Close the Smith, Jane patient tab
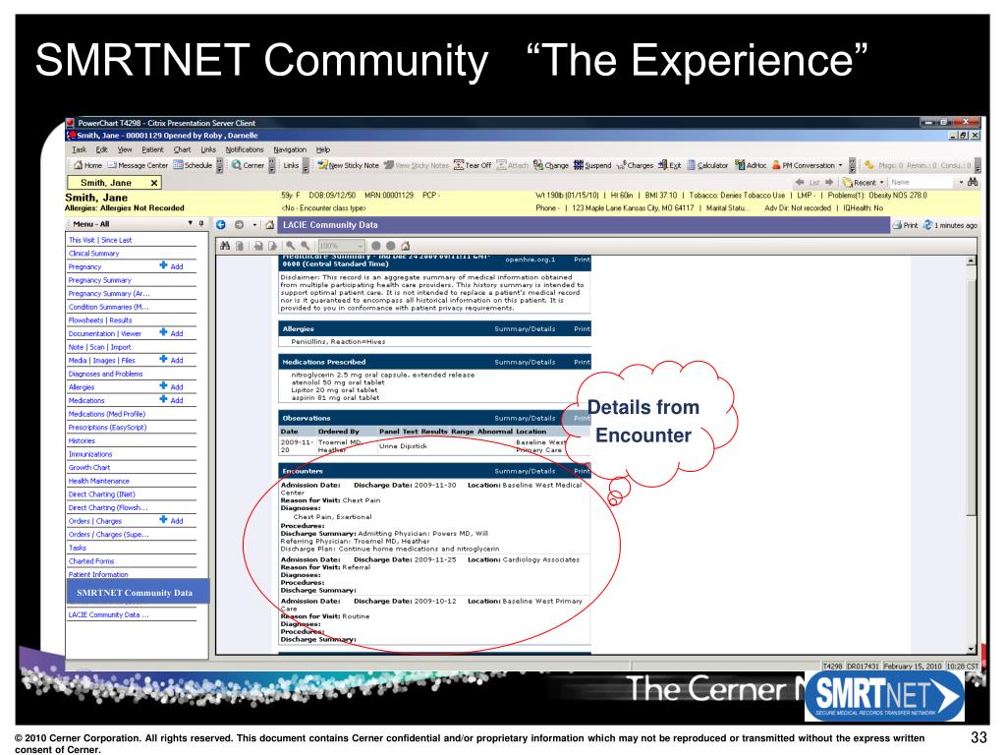Viewport: 1006px width, 755px height. (x=154, y=183)
